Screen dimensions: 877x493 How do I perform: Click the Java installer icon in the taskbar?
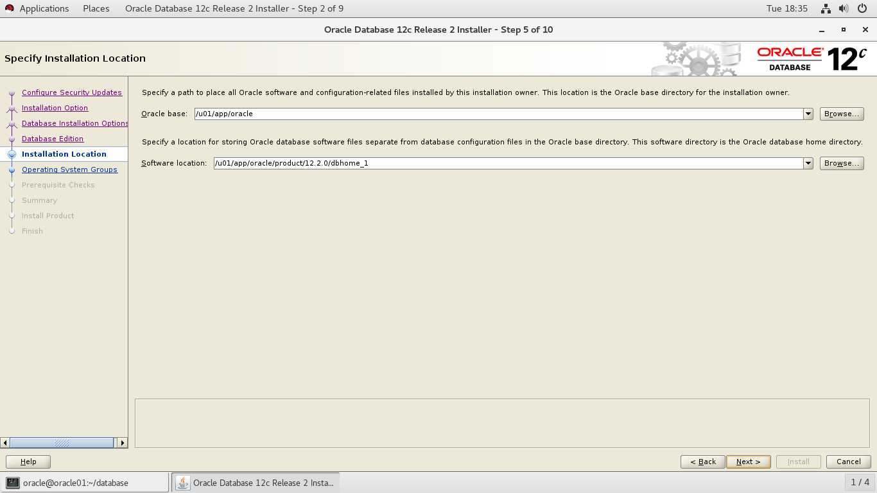(183, 483)
